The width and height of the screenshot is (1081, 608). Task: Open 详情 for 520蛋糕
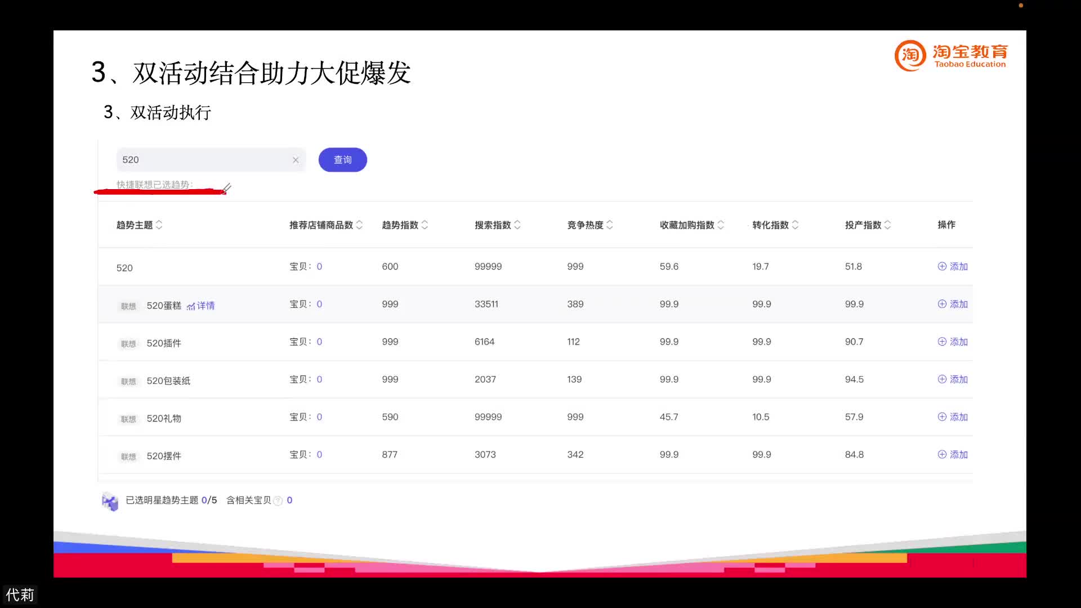[207, 306]
